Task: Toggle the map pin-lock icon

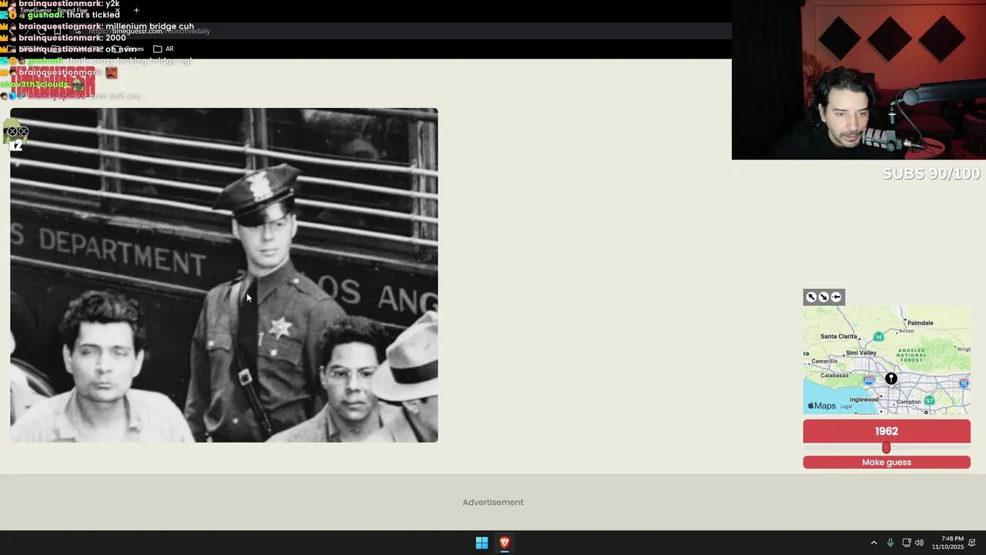Action: pos(837,297)
